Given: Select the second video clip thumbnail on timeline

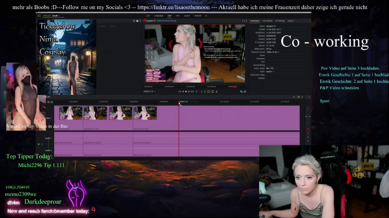Looking at the screenshot, I should point(96,113).
